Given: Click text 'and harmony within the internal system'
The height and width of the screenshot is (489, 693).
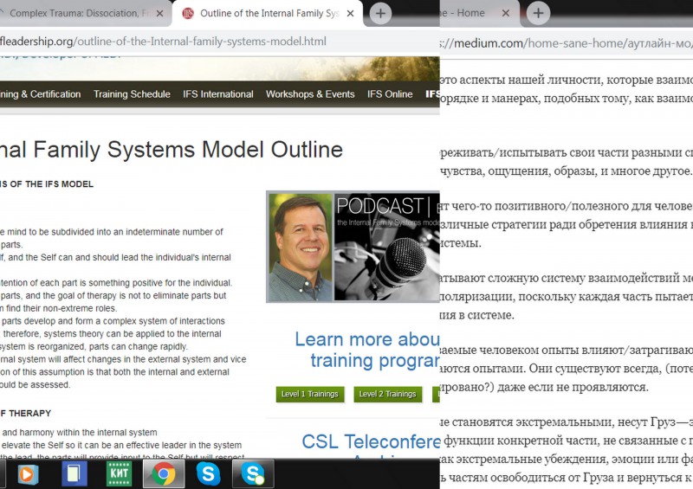Looking at the screenshot, I should click(x=80, y=433).
